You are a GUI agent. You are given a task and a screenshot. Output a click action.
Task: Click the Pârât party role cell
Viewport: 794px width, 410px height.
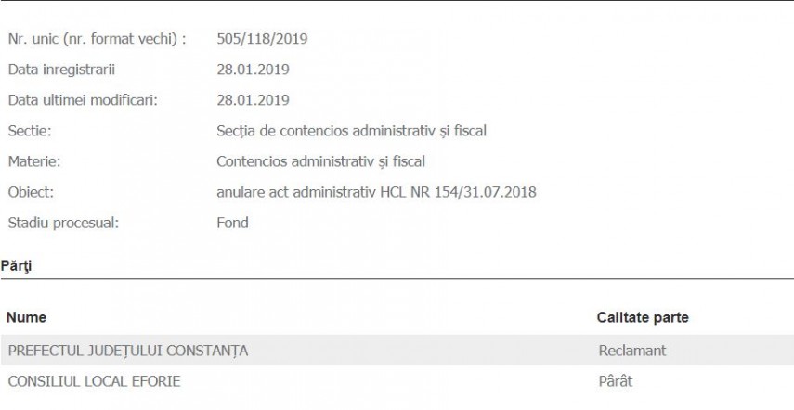coord(617,381)
